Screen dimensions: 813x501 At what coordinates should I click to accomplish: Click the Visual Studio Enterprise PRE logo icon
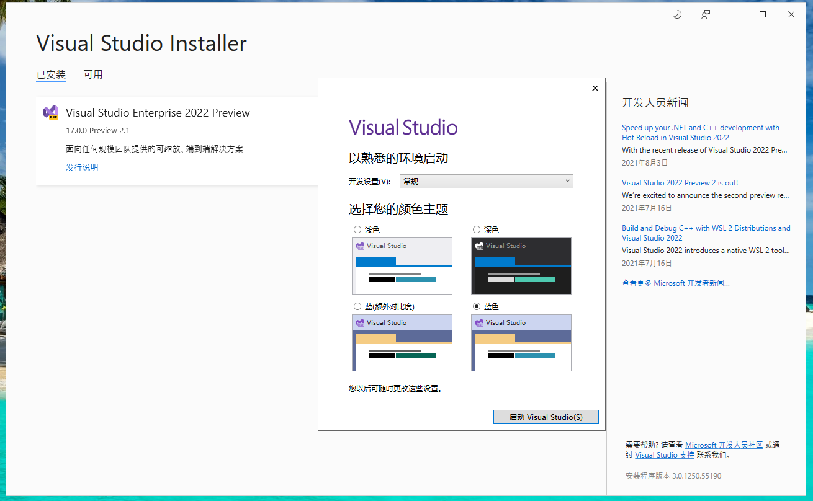(51, 113)
